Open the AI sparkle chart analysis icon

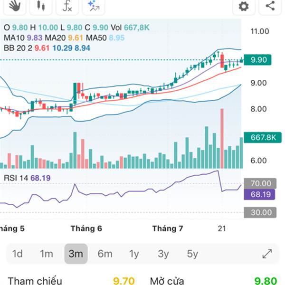(x=94, y=6)
